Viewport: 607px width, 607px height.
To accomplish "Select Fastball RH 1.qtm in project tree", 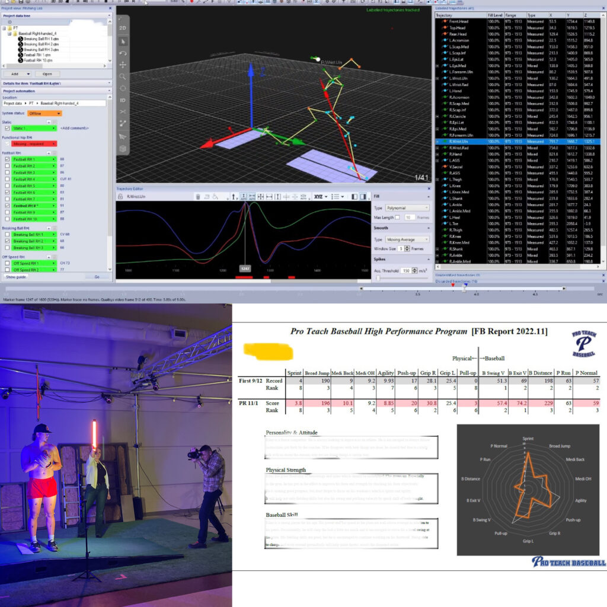I will coord(37,55).
